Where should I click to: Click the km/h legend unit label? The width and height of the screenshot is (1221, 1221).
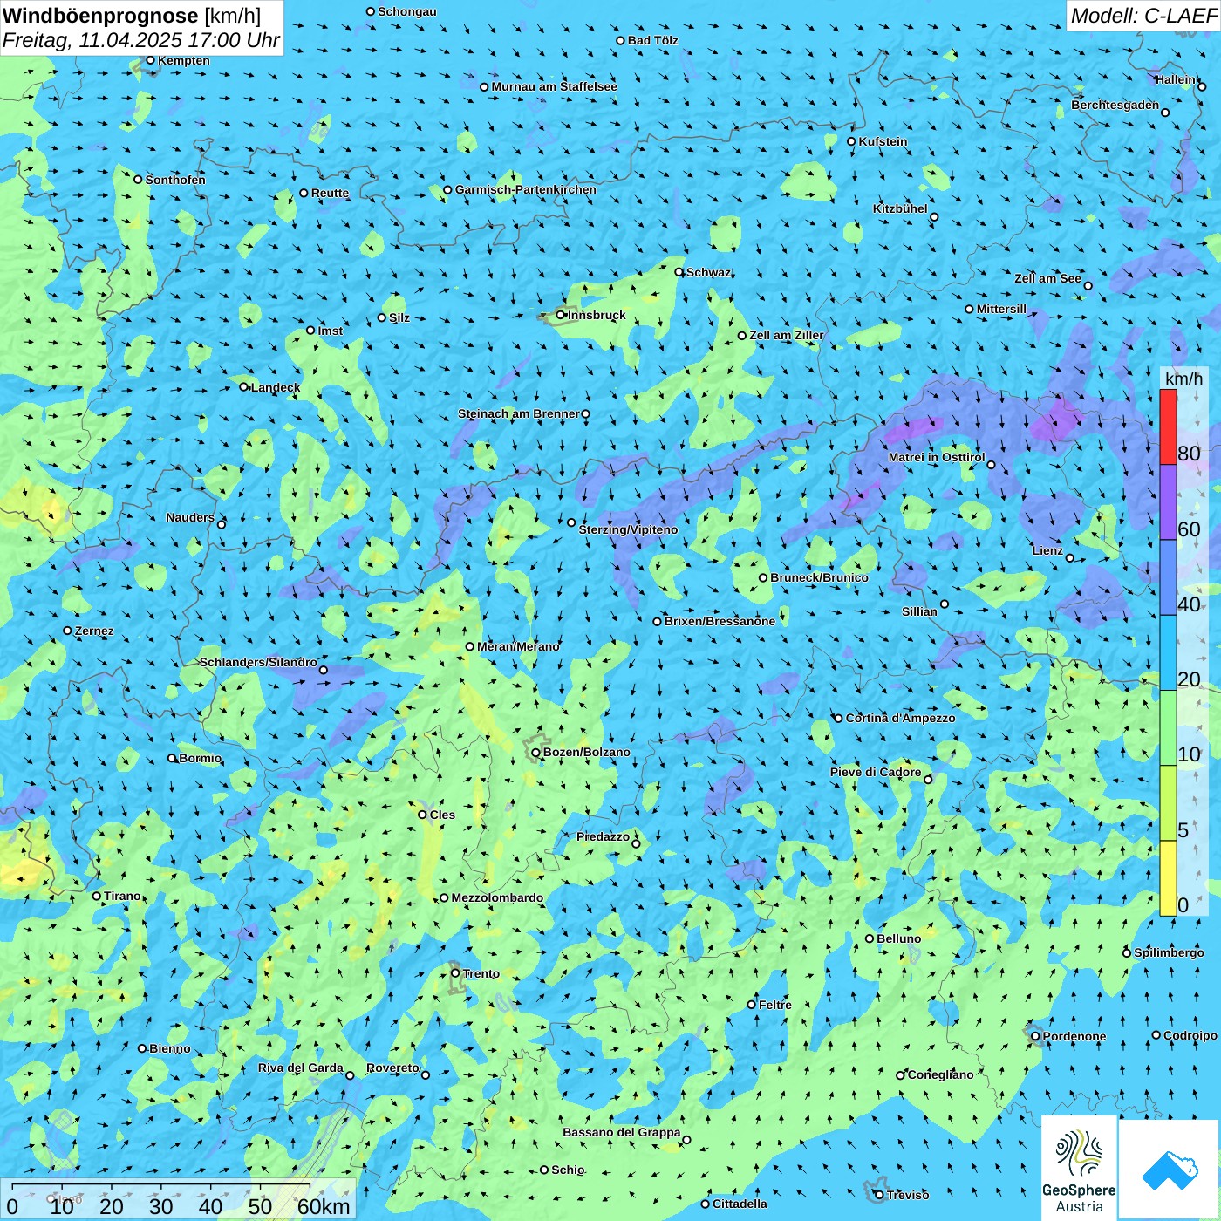(1183, 379)
